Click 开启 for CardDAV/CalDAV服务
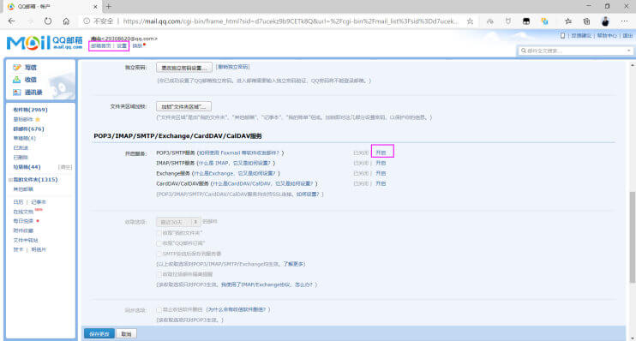 (x=381, y=183)
